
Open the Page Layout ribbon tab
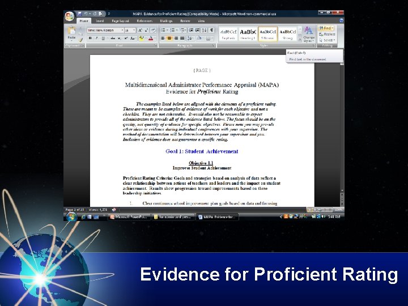pos(120,21)
